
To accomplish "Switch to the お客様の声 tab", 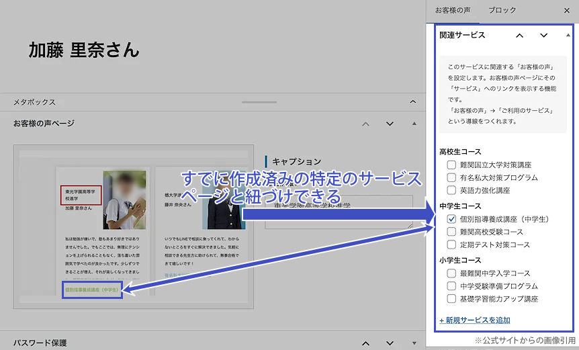I will [x=453, y=11].
